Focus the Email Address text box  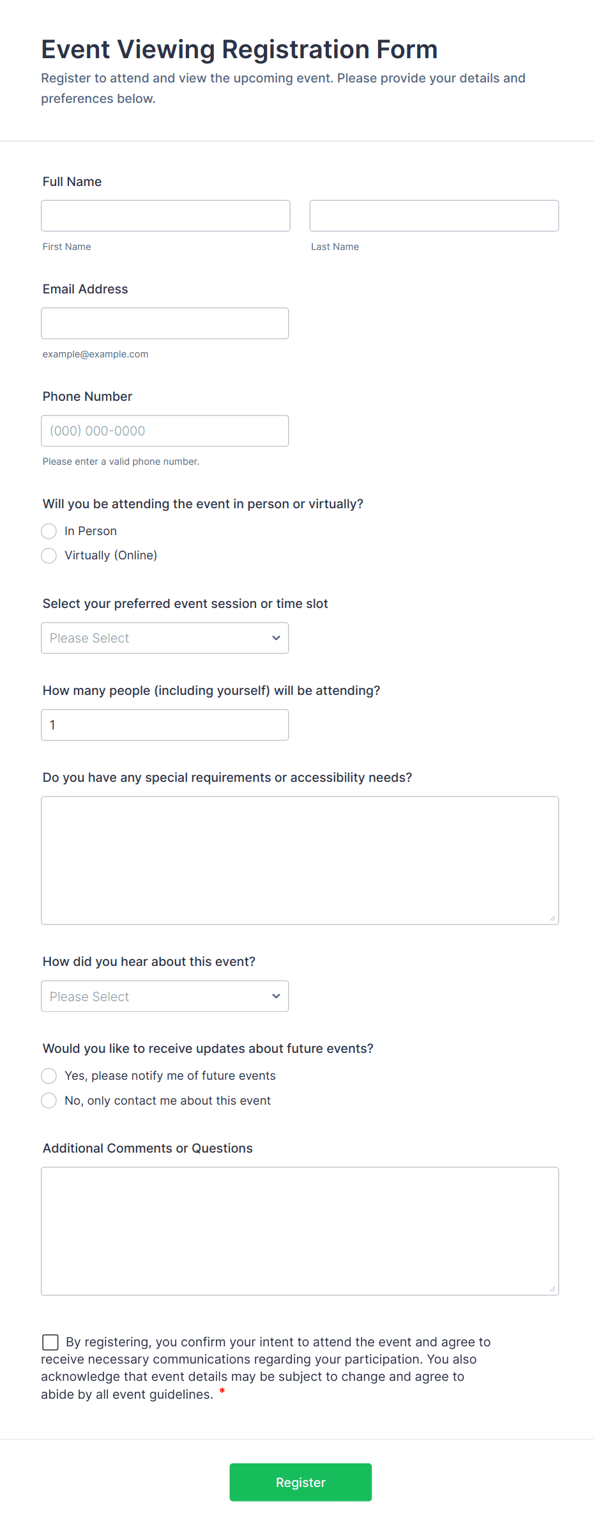(x=165, y=323)
